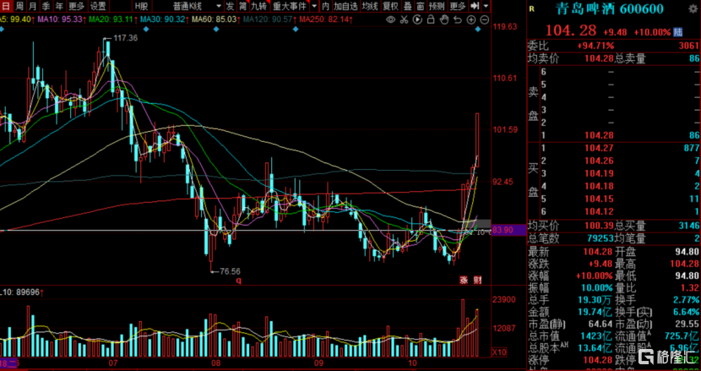This screenshot has width=701, height=371.
Task: Open 更多 menu at toolbar right
Action: pos(458,6)
